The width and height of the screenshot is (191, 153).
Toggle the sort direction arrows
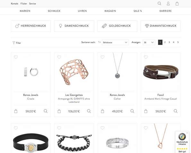99,42
